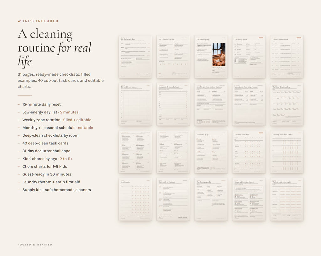321x256 pixels.
Task: Select 'The four-week rhythm tracker' page thumbnail
Action: coord(287,199)
